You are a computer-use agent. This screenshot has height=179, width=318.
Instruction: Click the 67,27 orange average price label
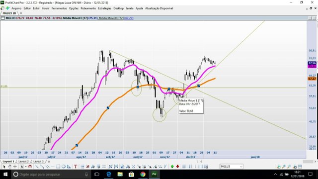tap(312, 79)
